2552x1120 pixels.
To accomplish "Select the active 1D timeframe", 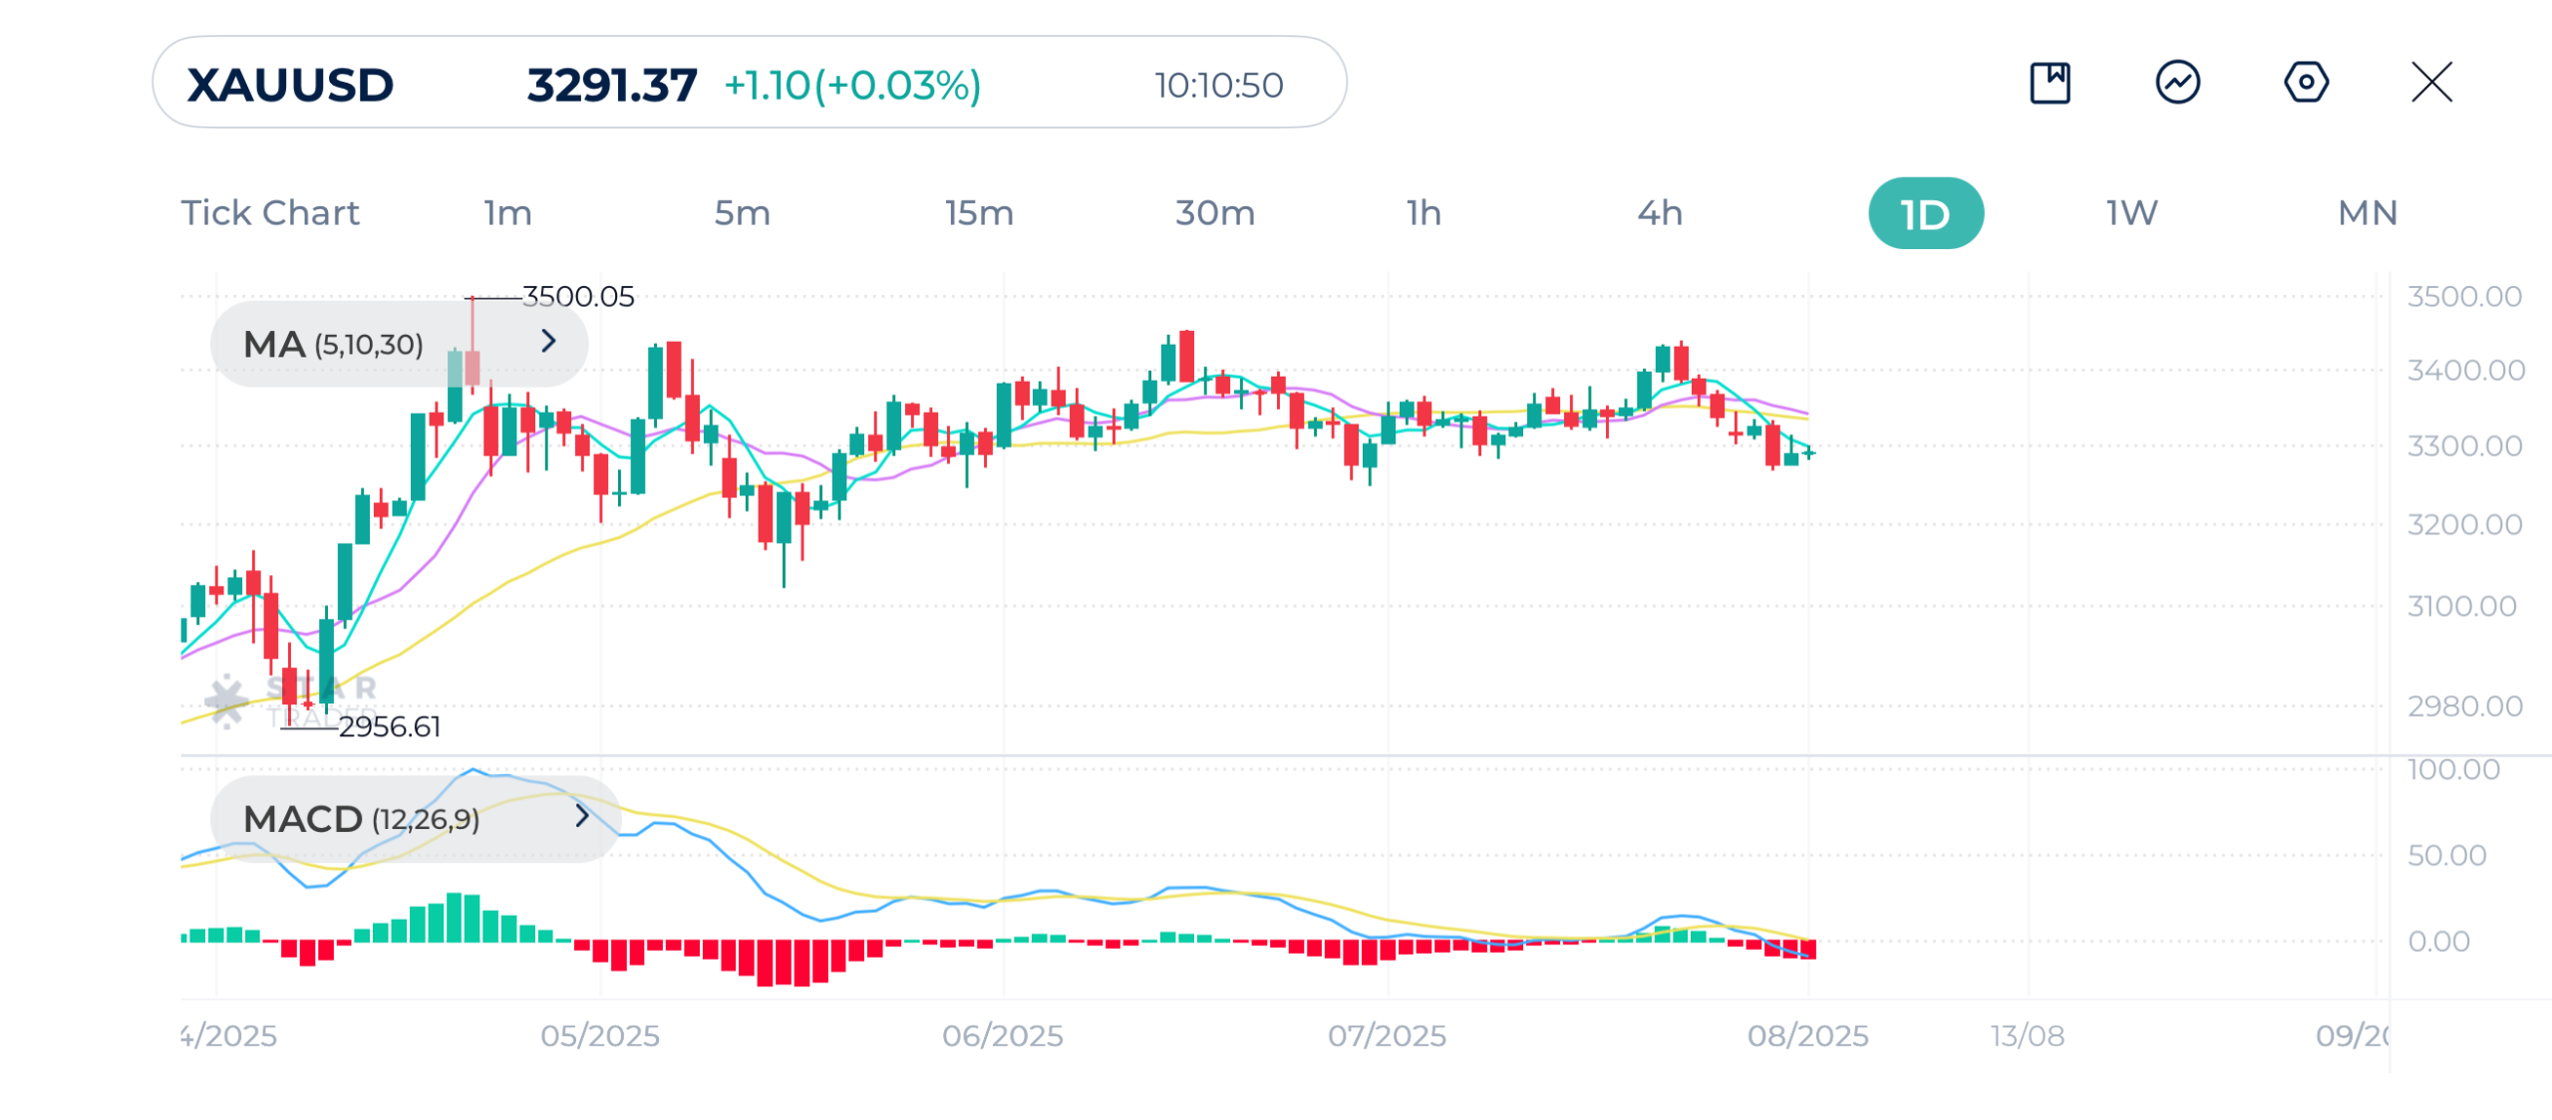I will coord(1925,214).
